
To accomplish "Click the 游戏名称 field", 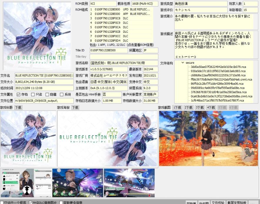I will coord(124,63).
